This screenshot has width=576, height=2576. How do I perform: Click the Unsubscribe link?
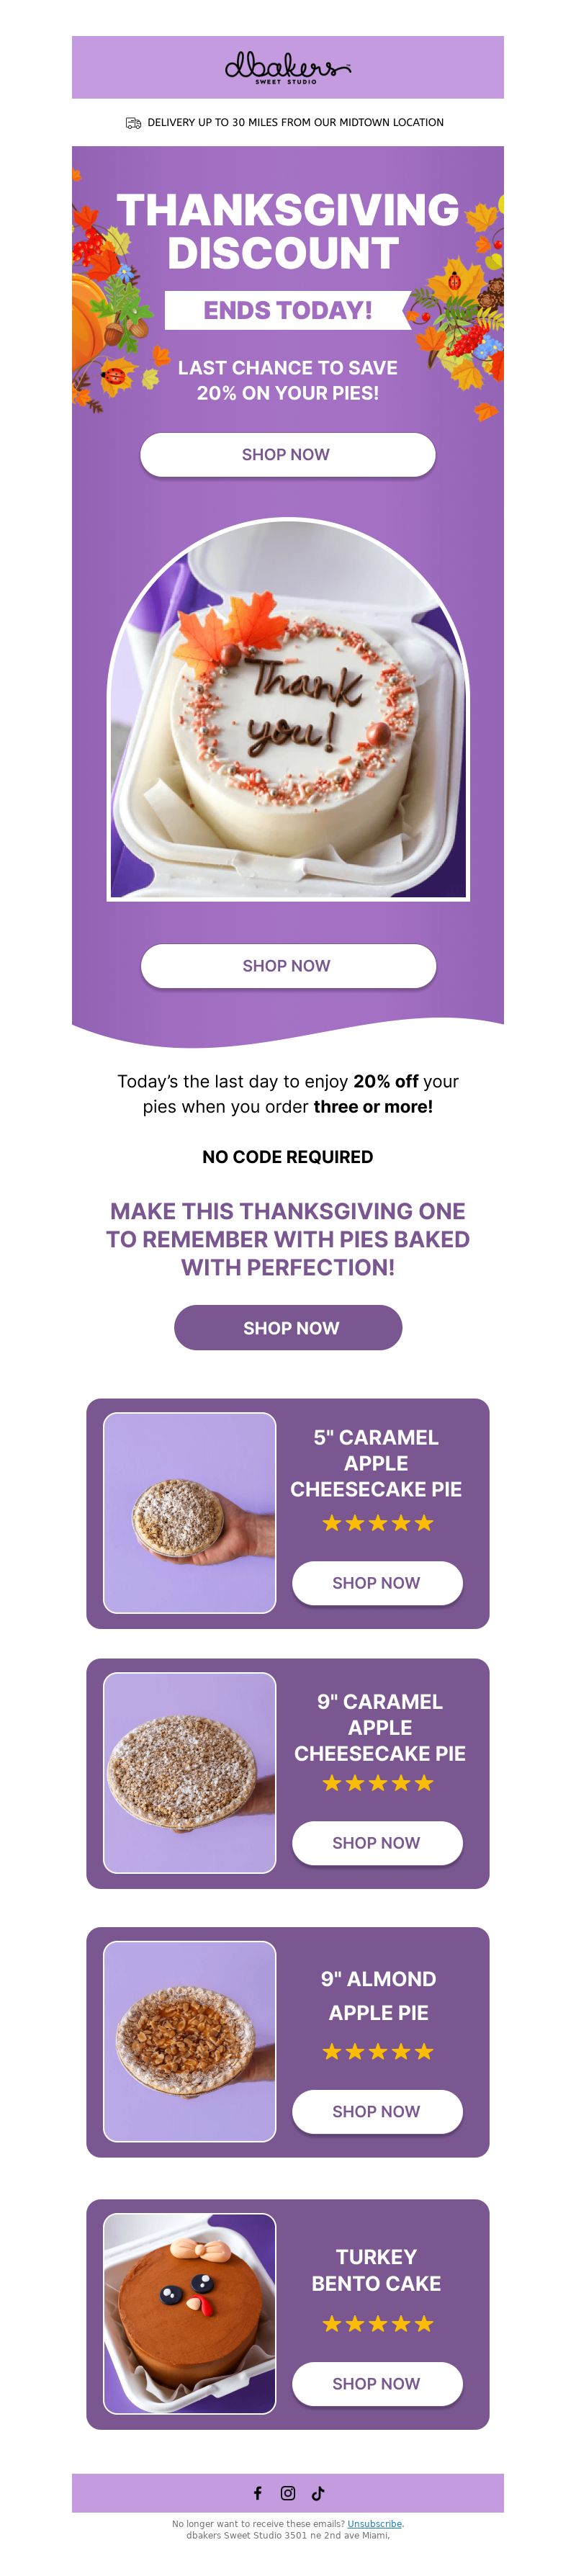coord(374,2524)
